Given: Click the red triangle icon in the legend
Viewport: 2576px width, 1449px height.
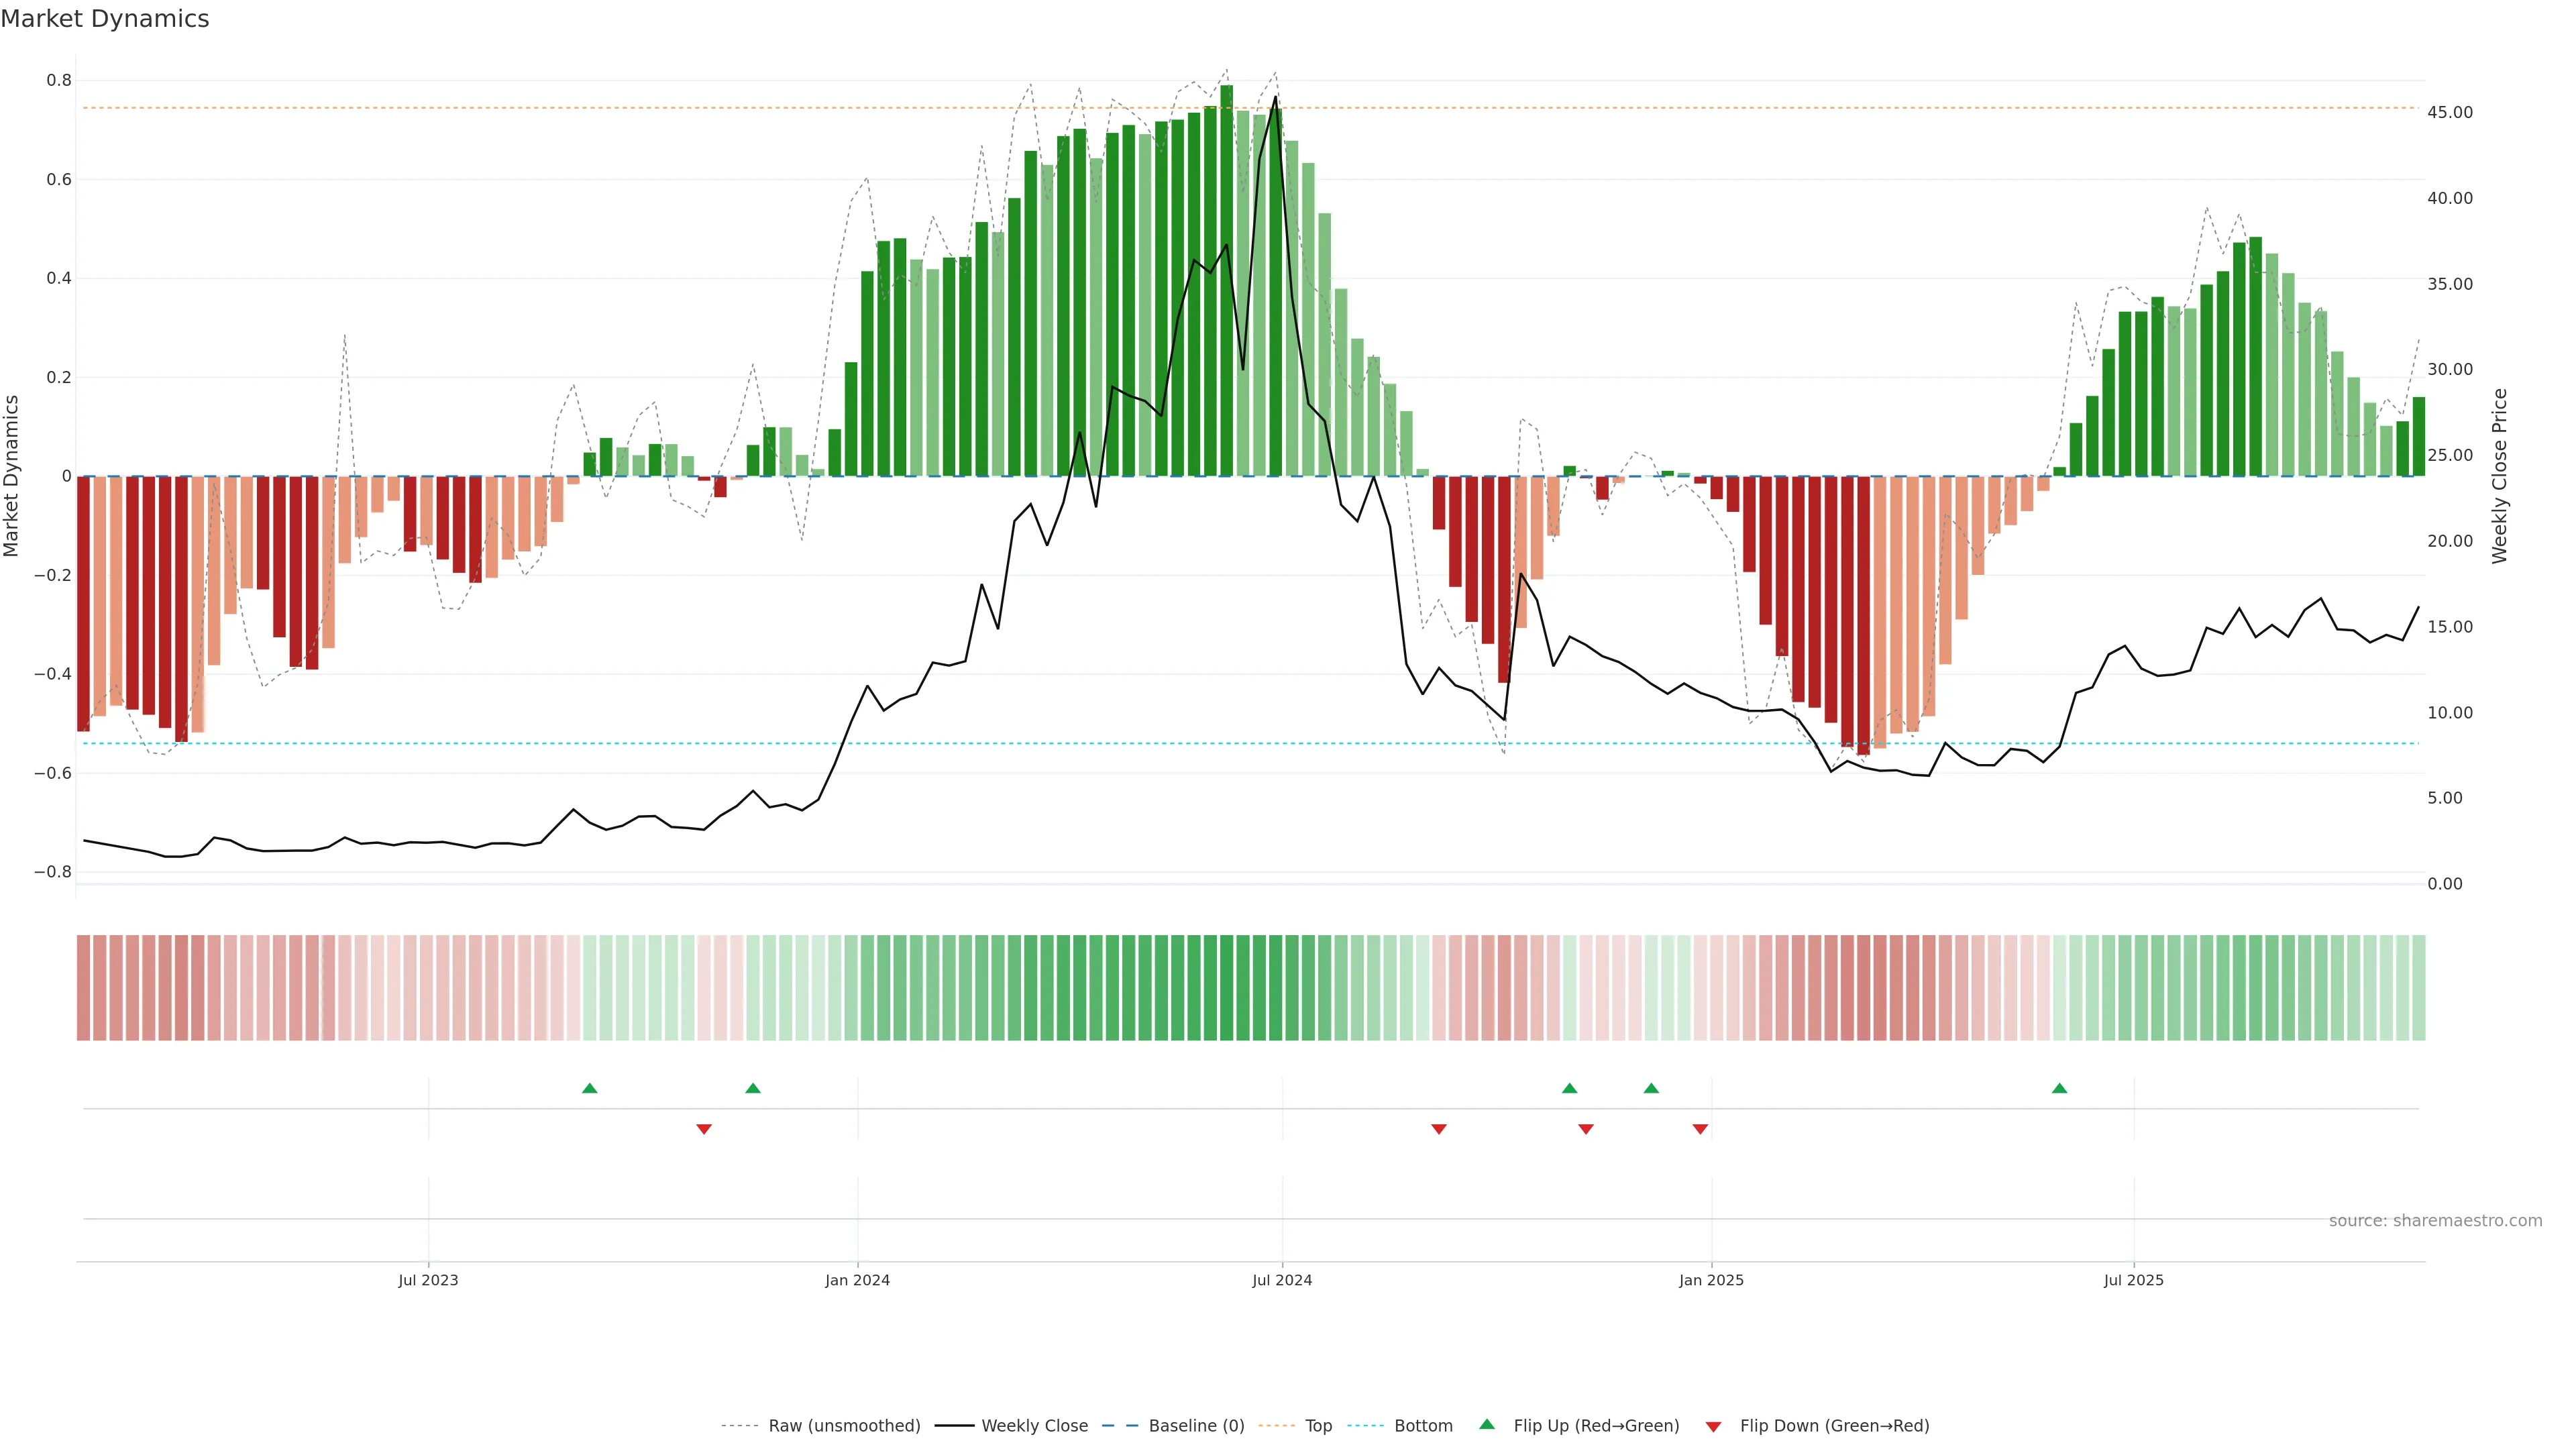Looking at the screenshot, I should [x=1713, y=1427].
